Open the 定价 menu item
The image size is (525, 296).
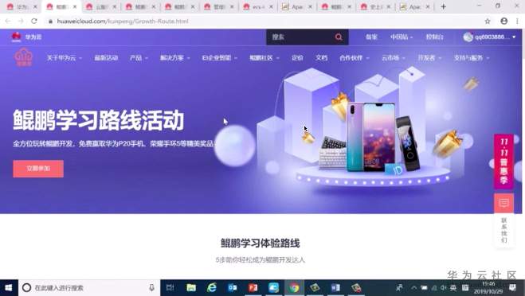(297, 58)
